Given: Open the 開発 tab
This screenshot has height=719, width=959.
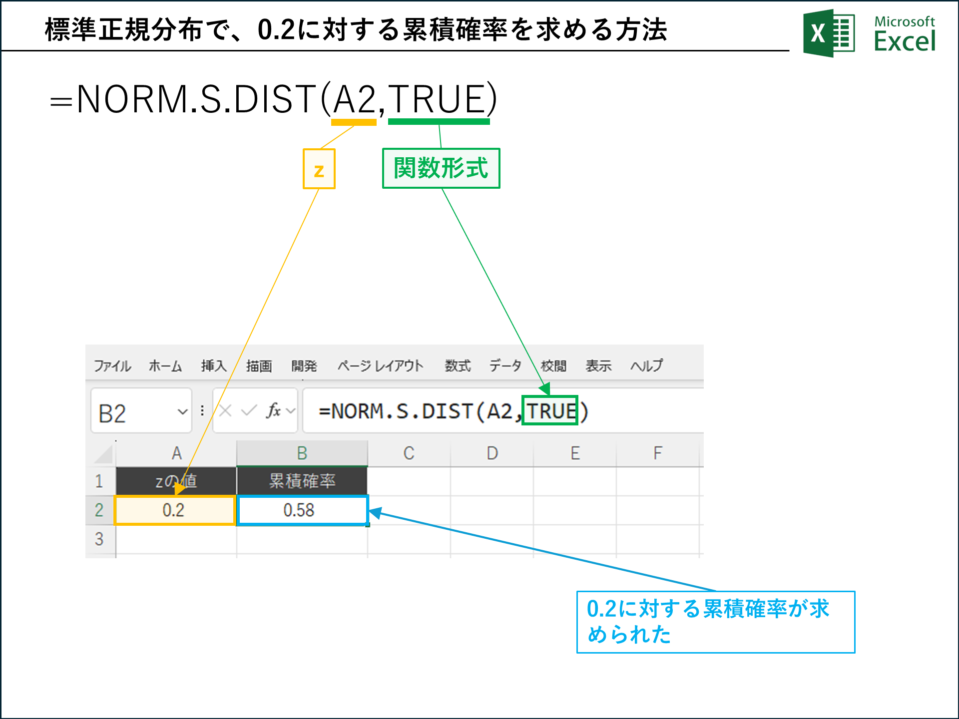Looking at the screenshot, I should tap(304, 365).
